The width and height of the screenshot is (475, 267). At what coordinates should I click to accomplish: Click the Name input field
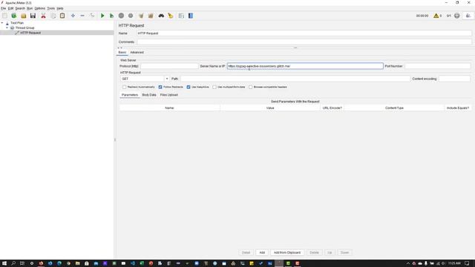click(x=304, y=33)
